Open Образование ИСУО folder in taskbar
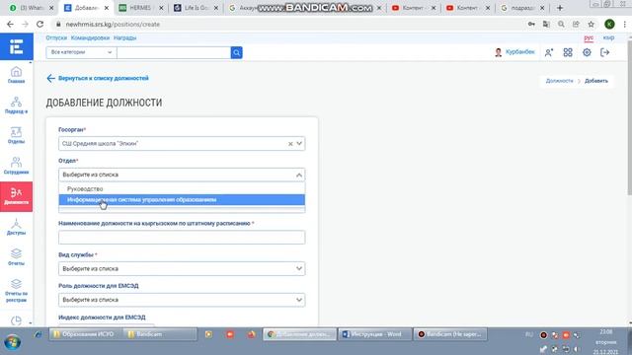 point(85,334)
